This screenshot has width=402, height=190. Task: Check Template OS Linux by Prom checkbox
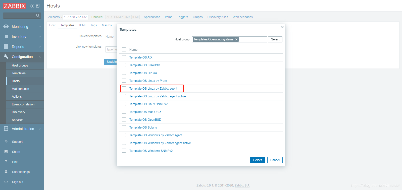pyautogui.click(x=124, y=81)
